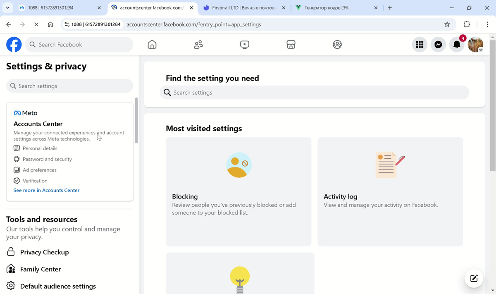Image resolution: width=496 pixels, height=294 pixels.
Task: Open the Groups icon in top navigation
Action: [337, 44]
